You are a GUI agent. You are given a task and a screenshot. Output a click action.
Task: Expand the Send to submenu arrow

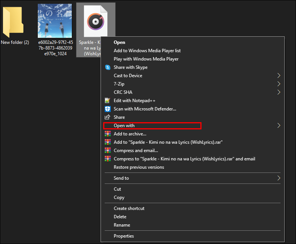click(279, 178)
